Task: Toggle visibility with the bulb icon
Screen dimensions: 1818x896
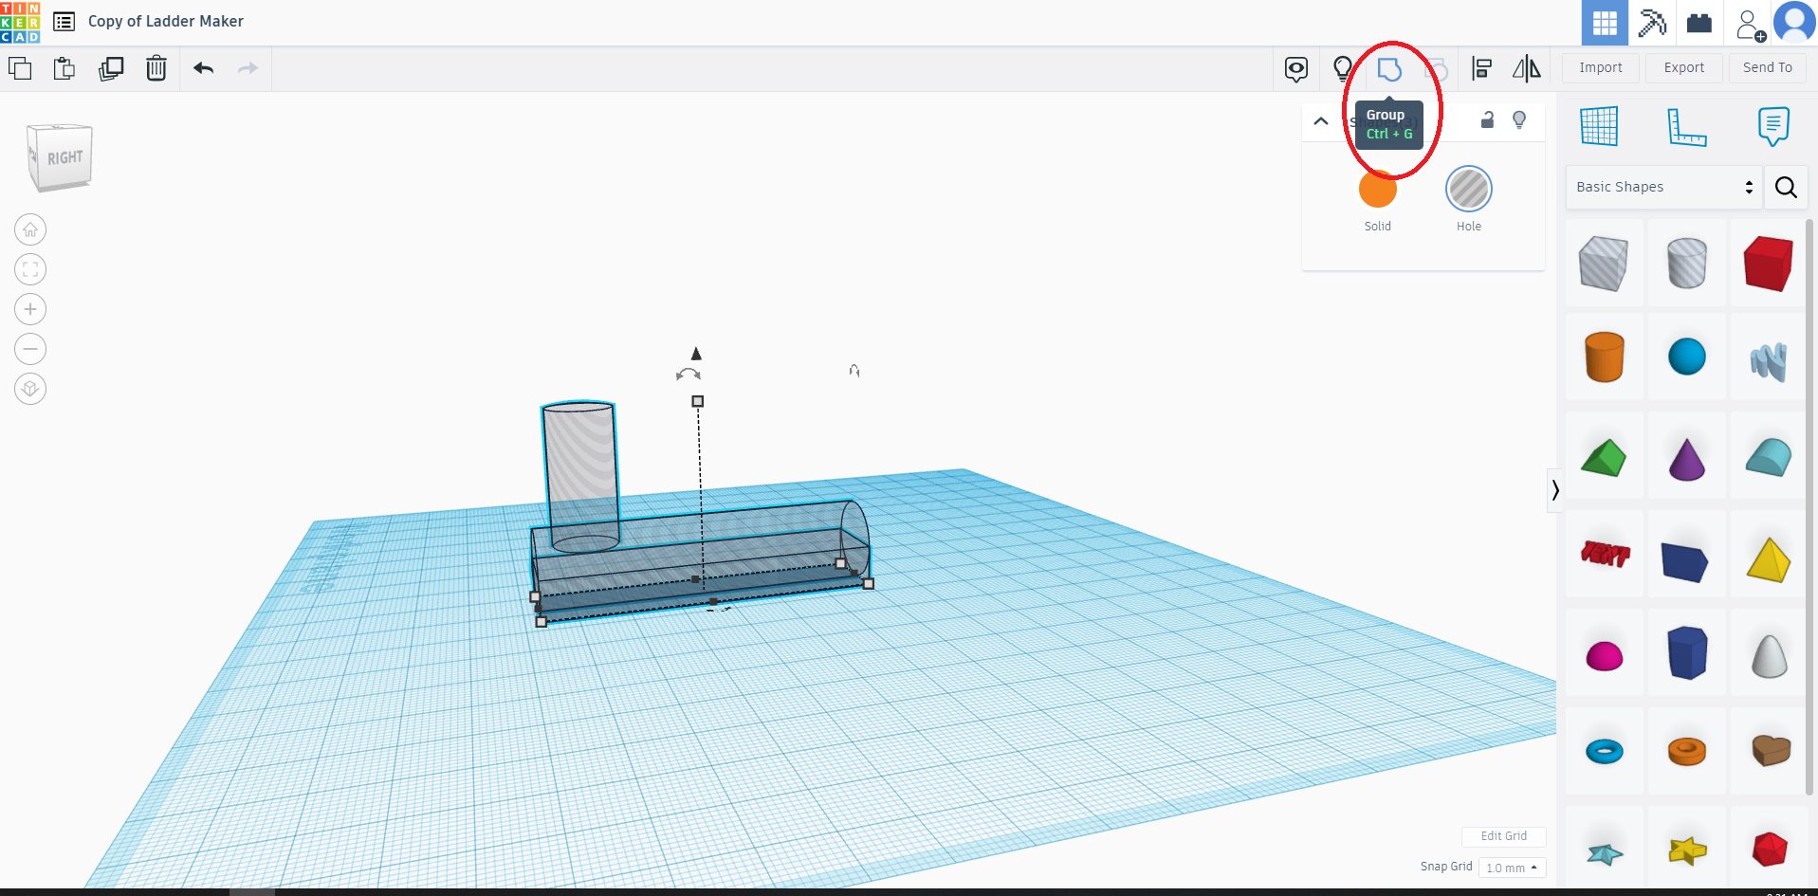Action: coord(1518,120)
